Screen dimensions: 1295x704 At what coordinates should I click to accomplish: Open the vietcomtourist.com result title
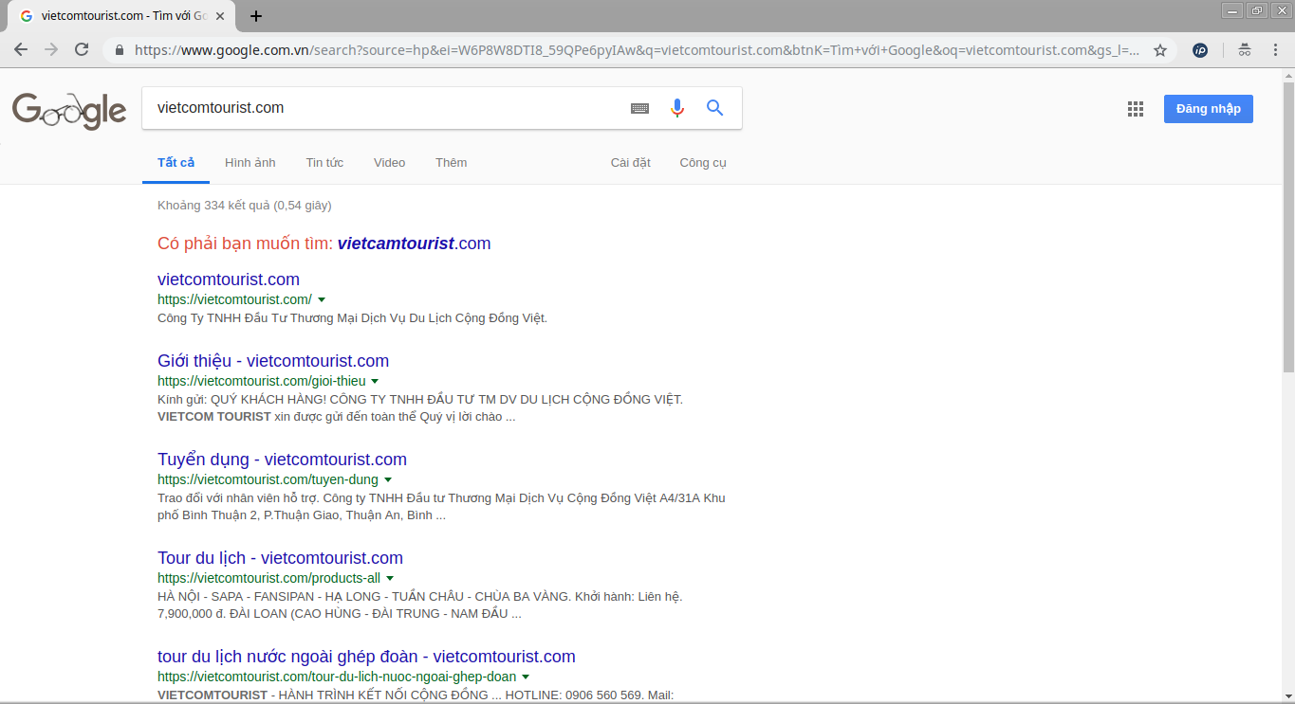click(229, 280)
